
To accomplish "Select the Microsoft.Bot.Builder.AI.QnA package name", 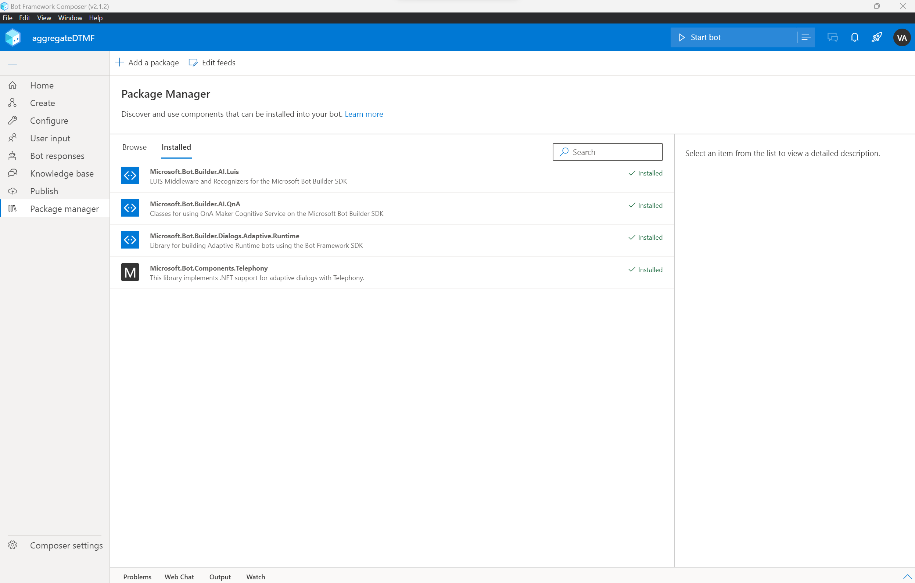I will (195, 204).
